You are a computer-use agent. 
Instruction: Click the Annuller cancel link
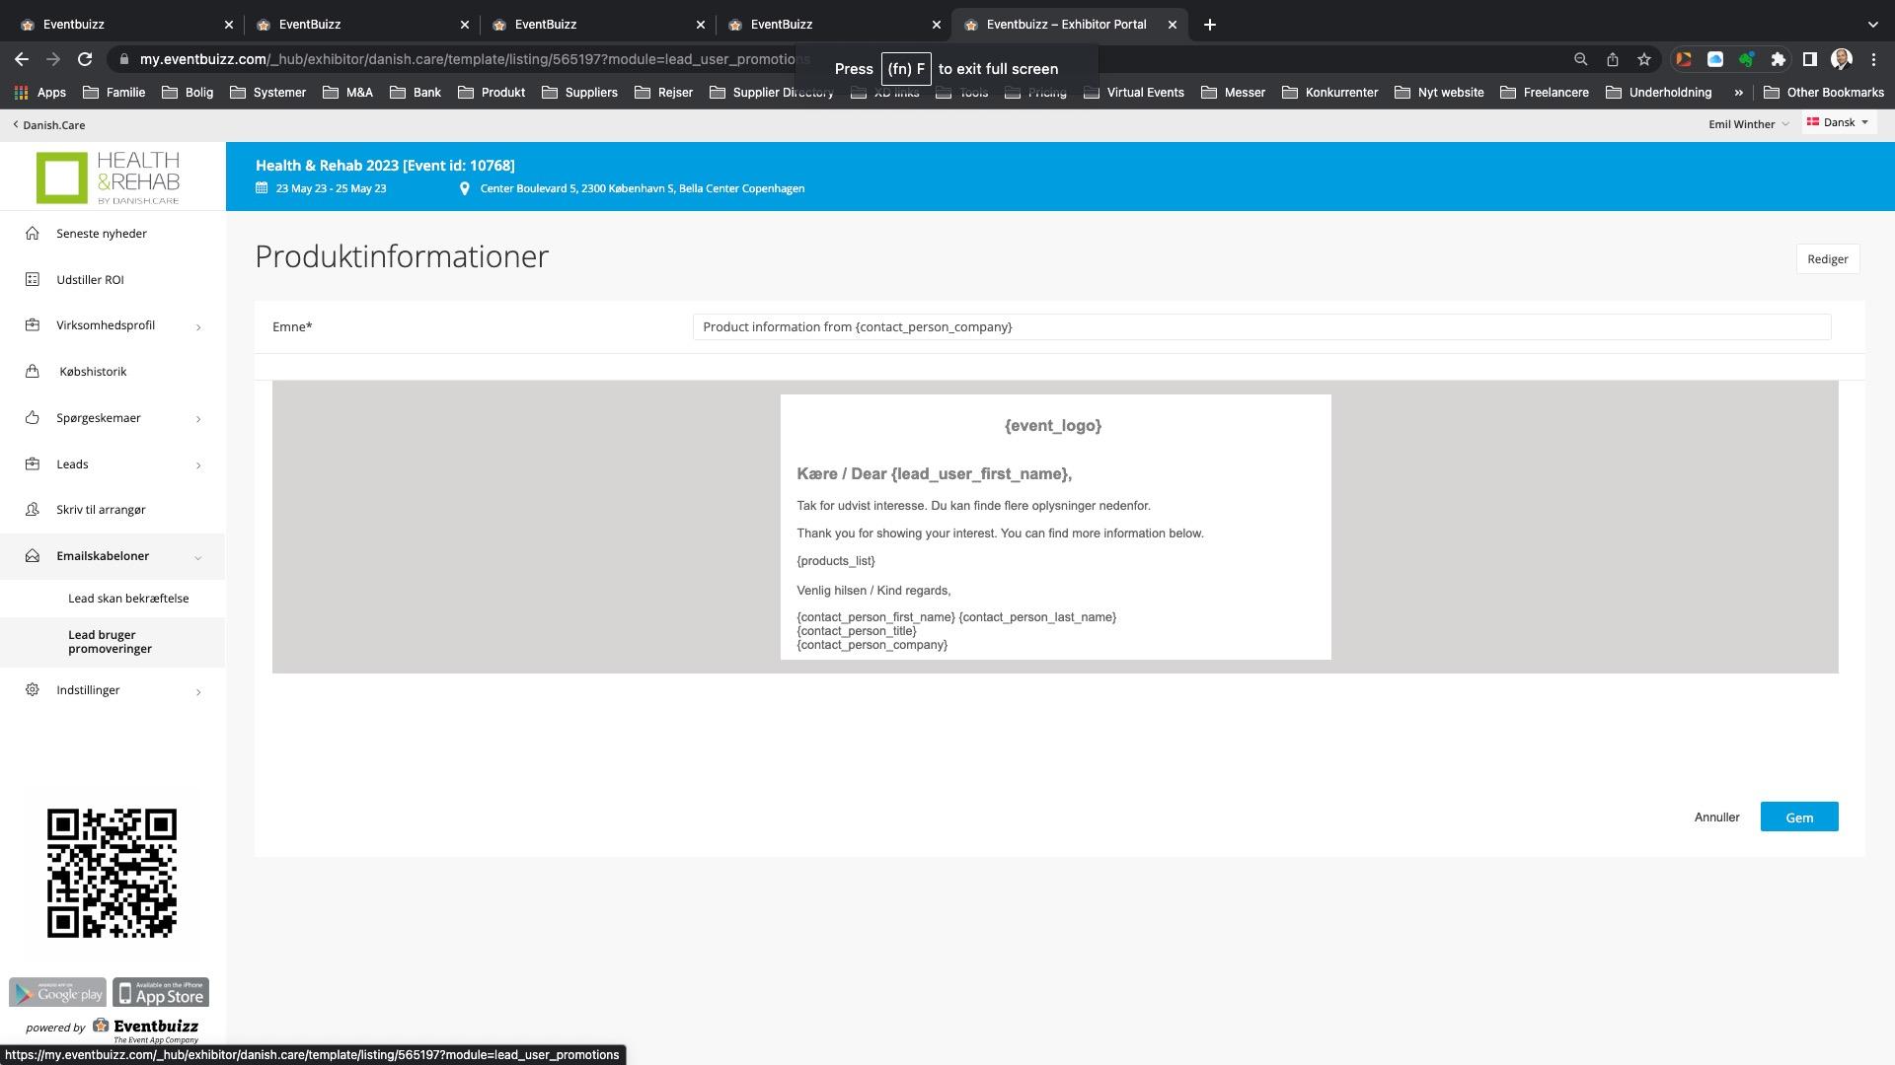[1716, 817]
